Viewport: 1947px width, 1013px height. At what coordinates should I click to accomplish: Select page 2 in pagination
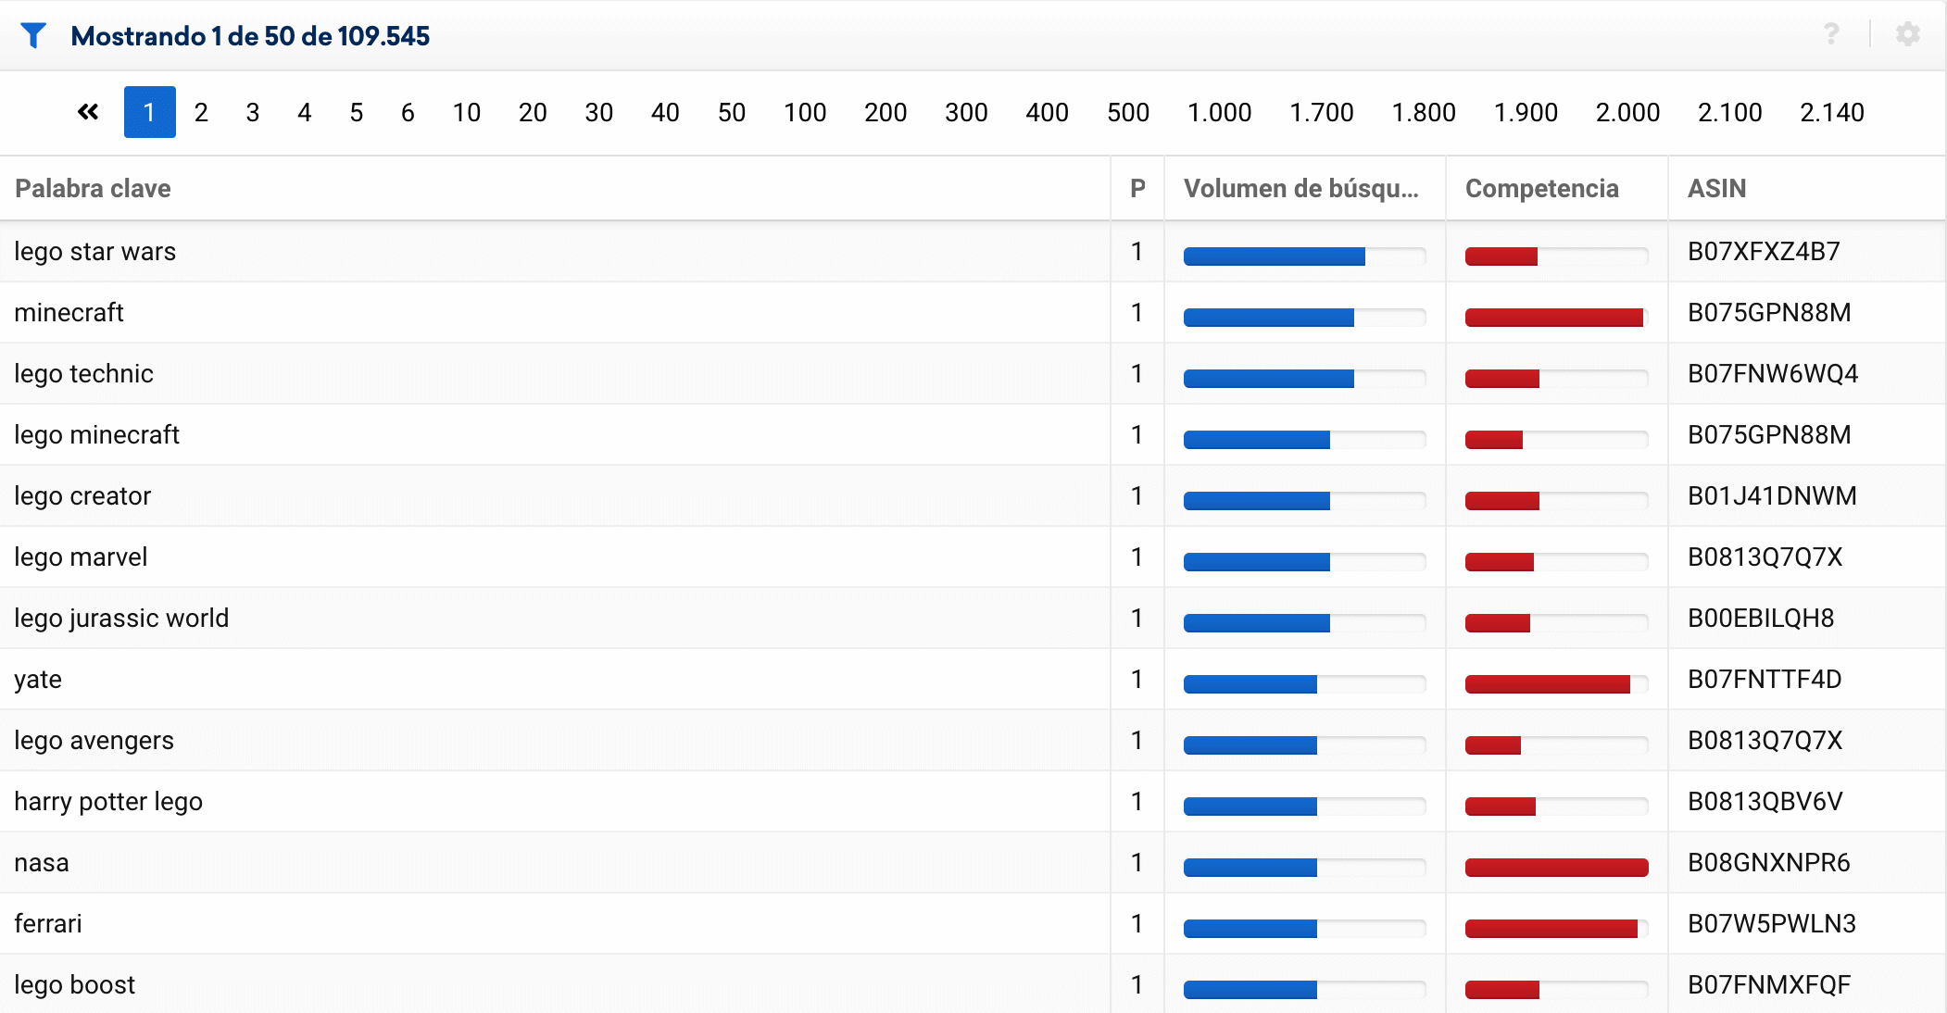click(x=201, y=112)
